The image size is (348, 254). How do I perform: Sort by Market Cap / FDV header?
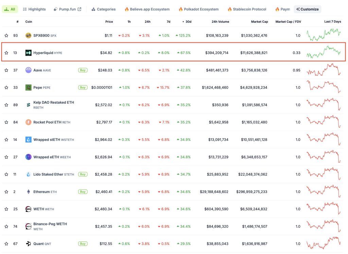click(x=288, y=22)
